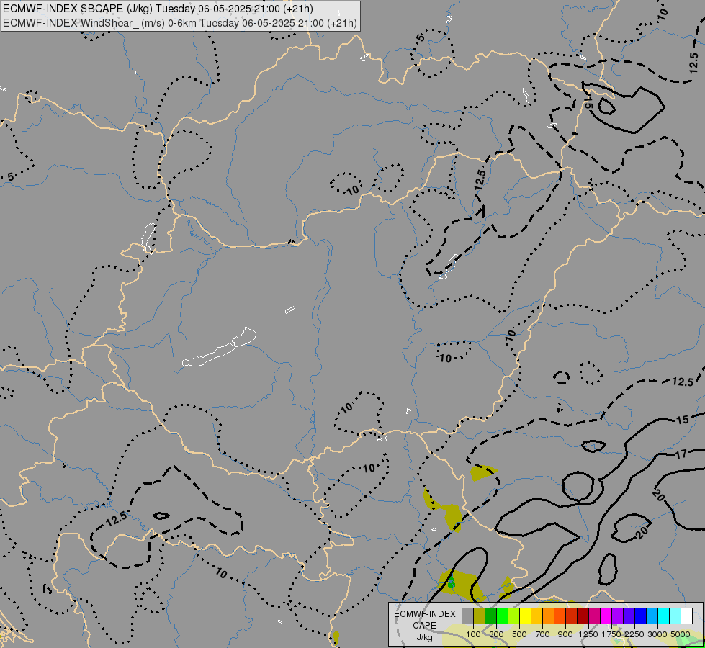
Task: Select the pure blue legend swatch
Action: tap(640, 616)
